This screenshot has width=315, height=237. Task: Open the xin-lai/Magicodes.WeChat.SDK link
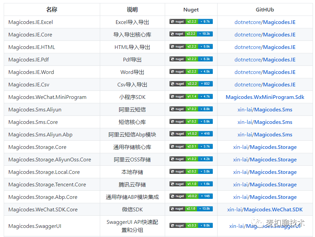pos(265,210)
